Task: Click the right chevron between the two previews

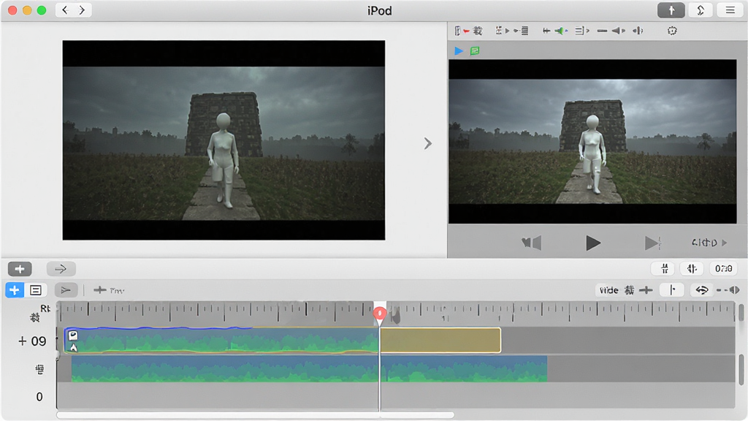Action: pyautogui.click(x=428, y=143)
